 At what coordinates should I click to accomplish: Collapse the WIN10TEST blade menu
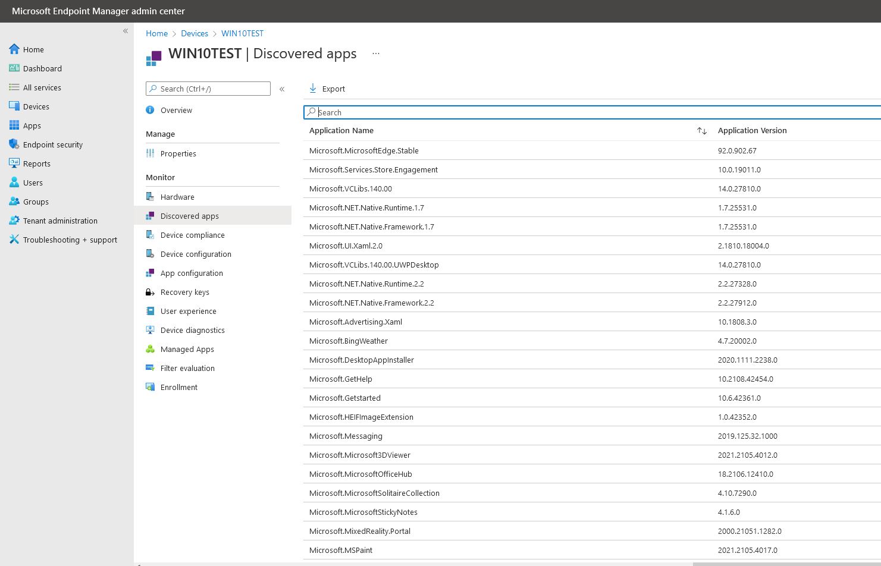coord(282,89)
